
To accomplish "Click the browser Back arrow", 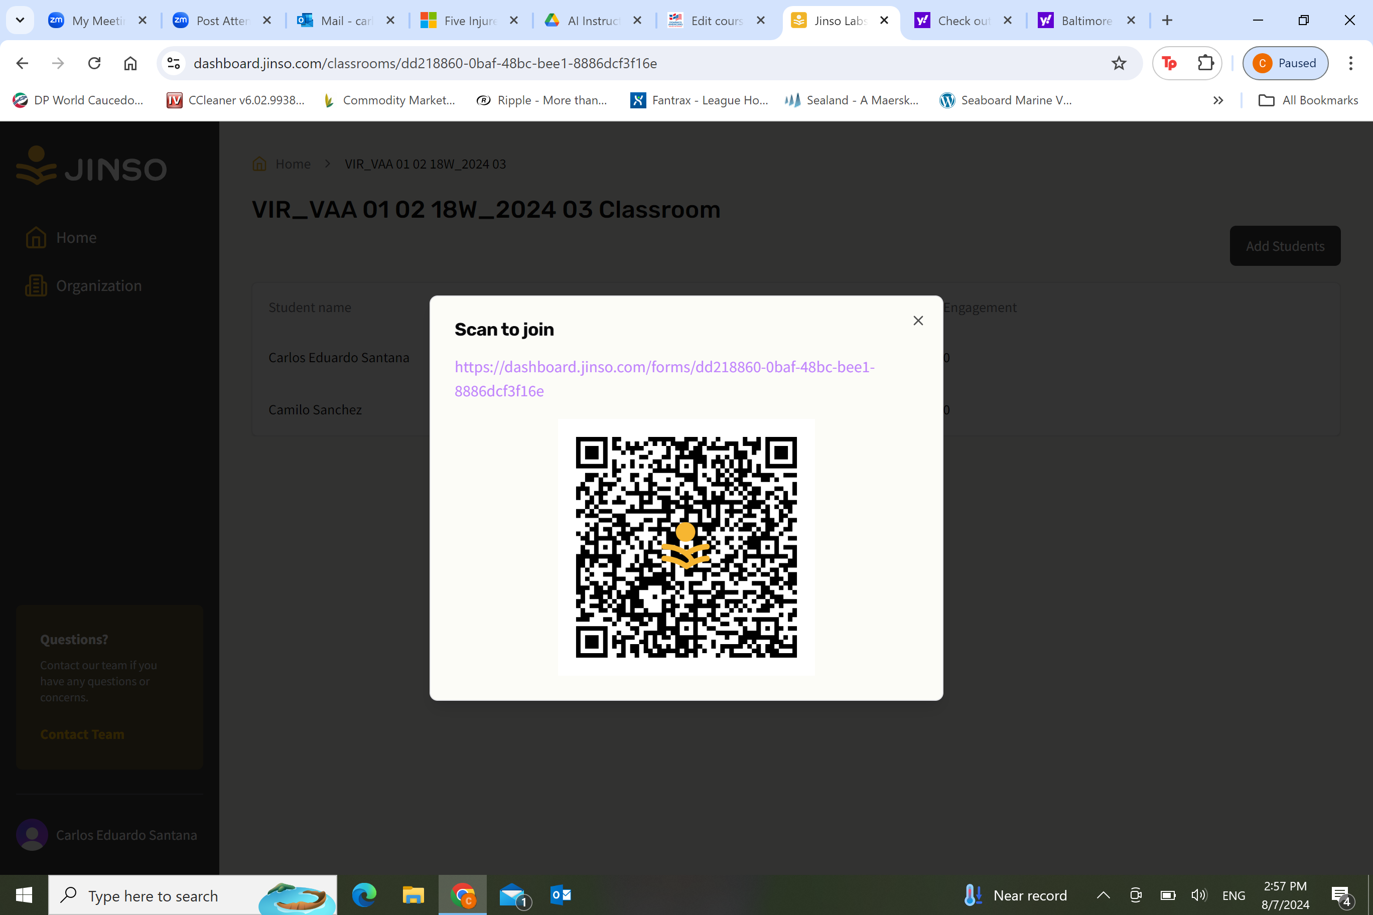I will (x=22, y=63).
